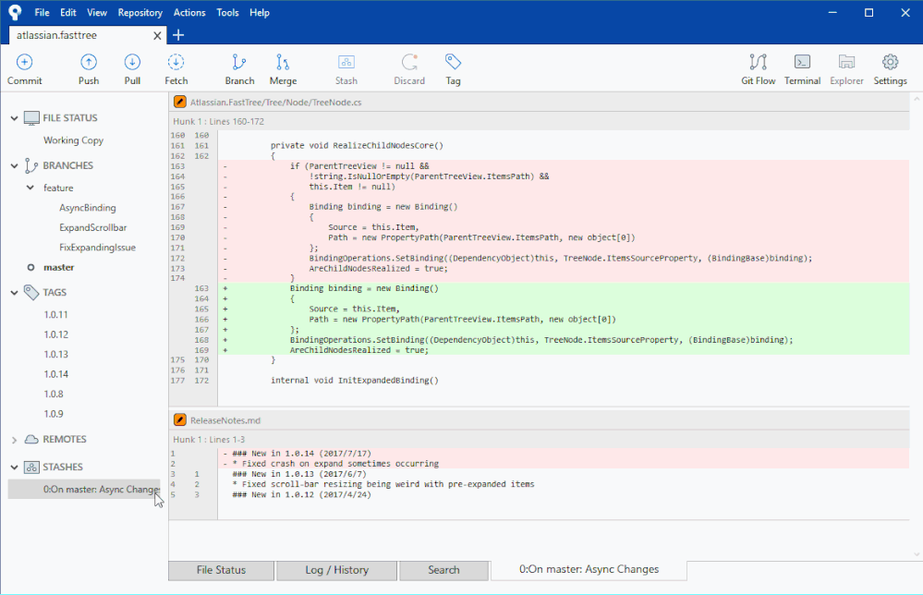923x595 pixels.
Task: Expand the REMOTES section
Action: point(14,440)
